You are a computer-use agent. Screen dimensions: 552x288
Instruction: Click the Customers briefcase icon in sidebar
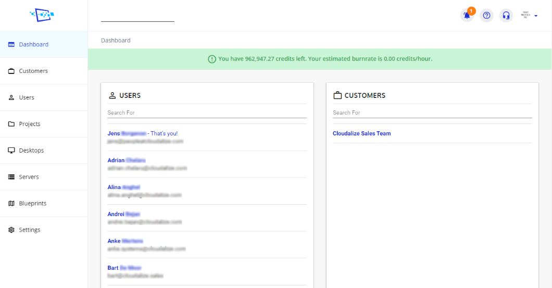[x=11, y=71]
